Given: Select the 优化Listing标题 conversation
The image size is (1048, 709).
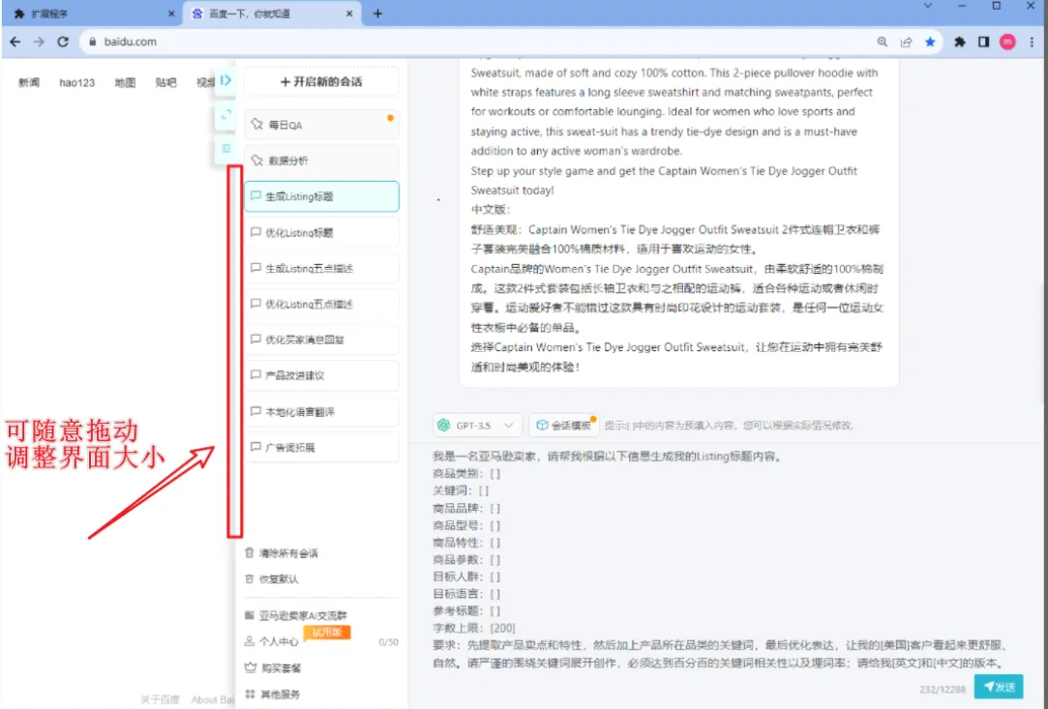Looking at the screenshot, I should click(321, 232).
